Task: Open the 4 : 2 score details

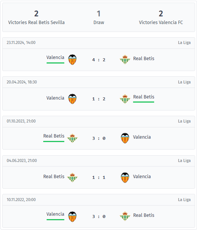Action: [99, 60]
